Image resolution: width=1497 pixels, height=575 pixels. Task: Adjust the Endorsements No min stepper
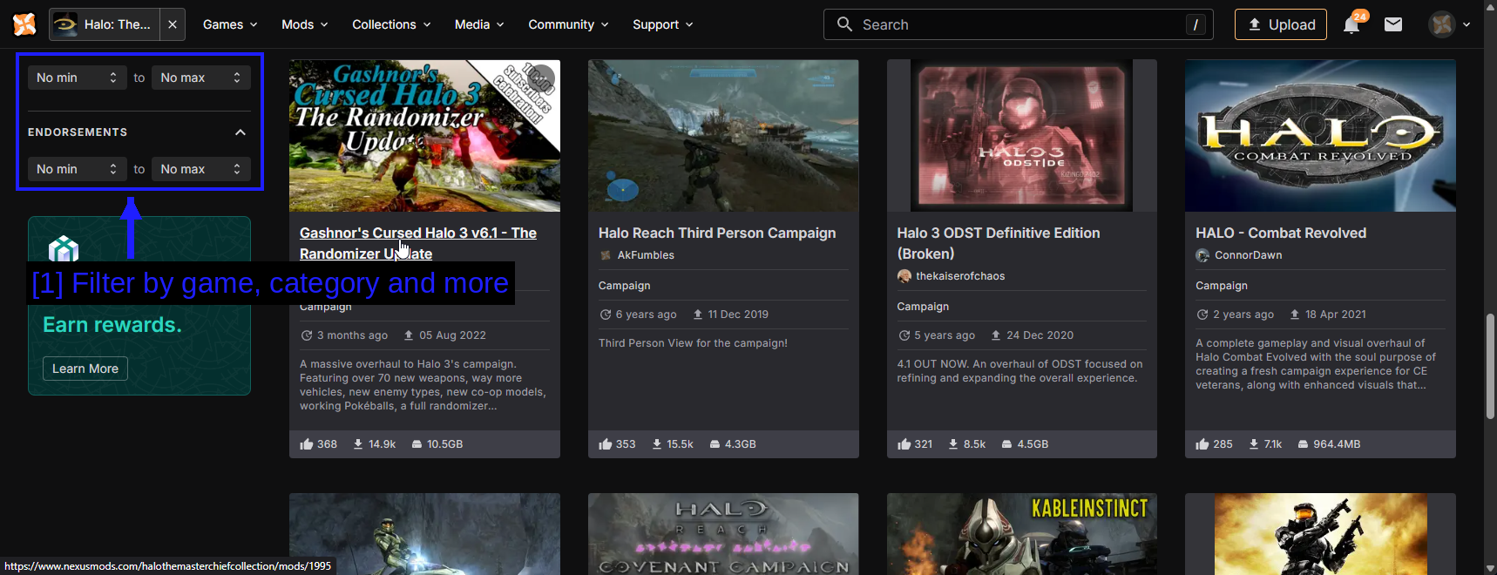coord(77,169)
